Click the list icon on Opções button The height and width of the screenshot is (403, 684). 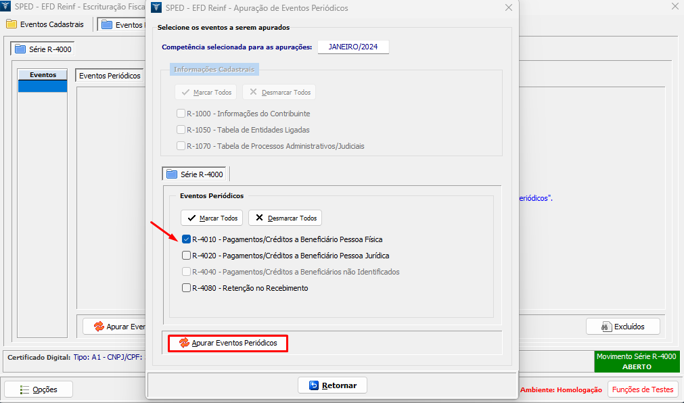click(24, 389)
